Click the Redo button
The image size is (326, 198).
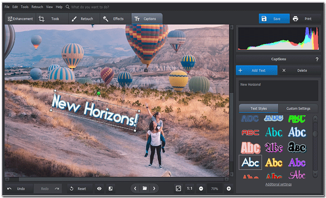coord(48,189)
